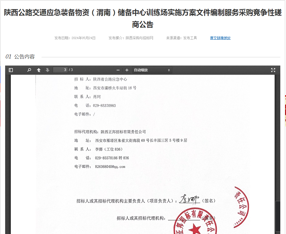Select the 发布日期：2024年05月24日 text

[x=75, y=38]
